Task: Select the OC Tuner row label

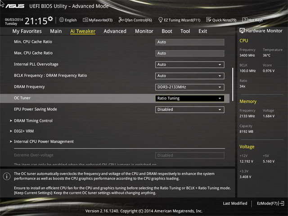Action: [22, 98]
